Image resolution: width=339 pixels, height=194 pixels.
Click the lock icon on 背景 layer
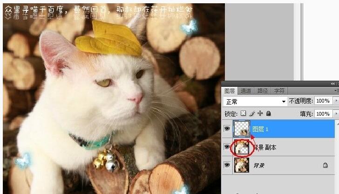[325, 165]
